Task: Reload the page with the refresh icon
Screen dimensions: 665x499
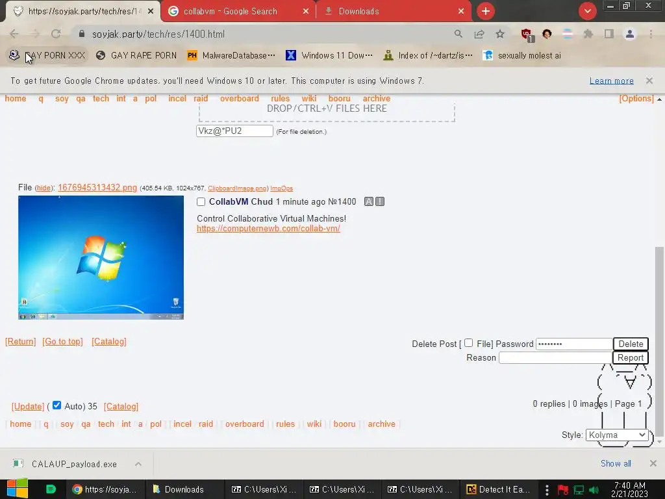Action: (56, 34)
